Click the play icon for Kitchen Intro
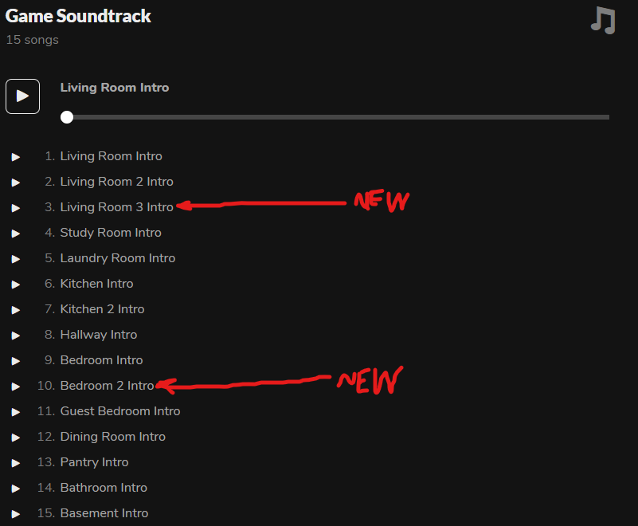 coord(16,285)
